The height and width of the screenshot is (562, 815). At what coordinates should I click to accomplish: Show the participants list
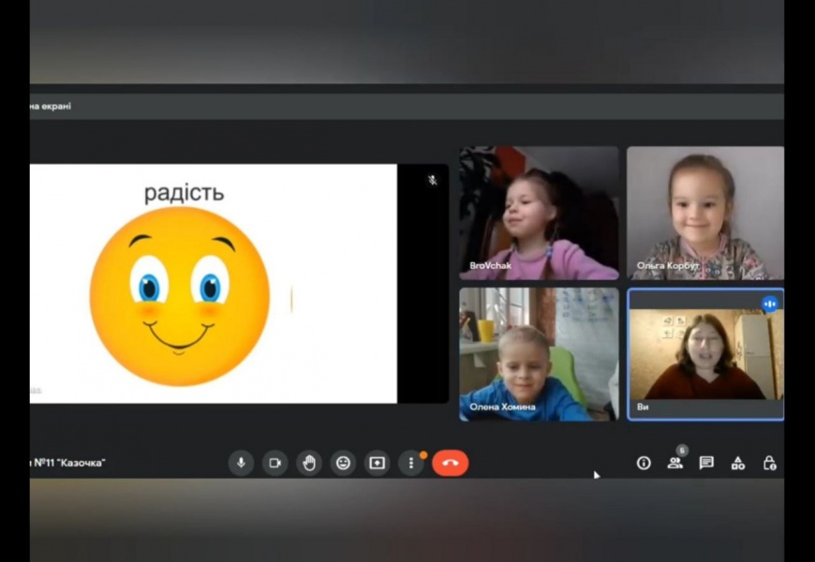(674, 463)
